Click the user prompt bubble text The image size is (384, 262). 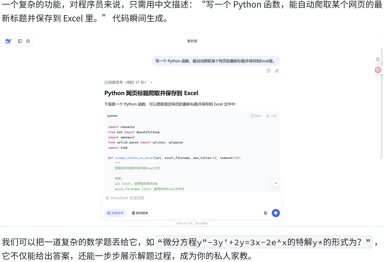[x=216, y=61]
